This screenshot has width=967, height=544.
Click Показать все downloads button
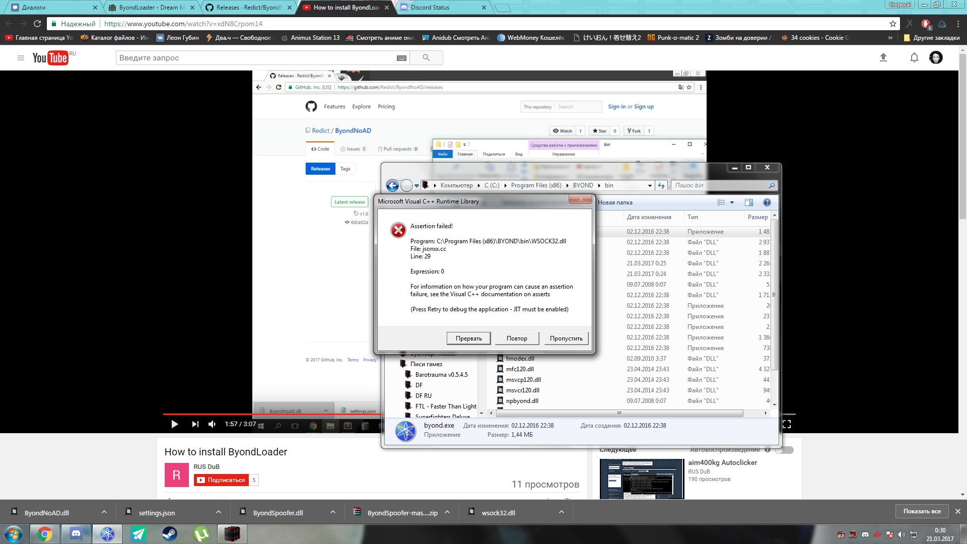click(922, 511)
